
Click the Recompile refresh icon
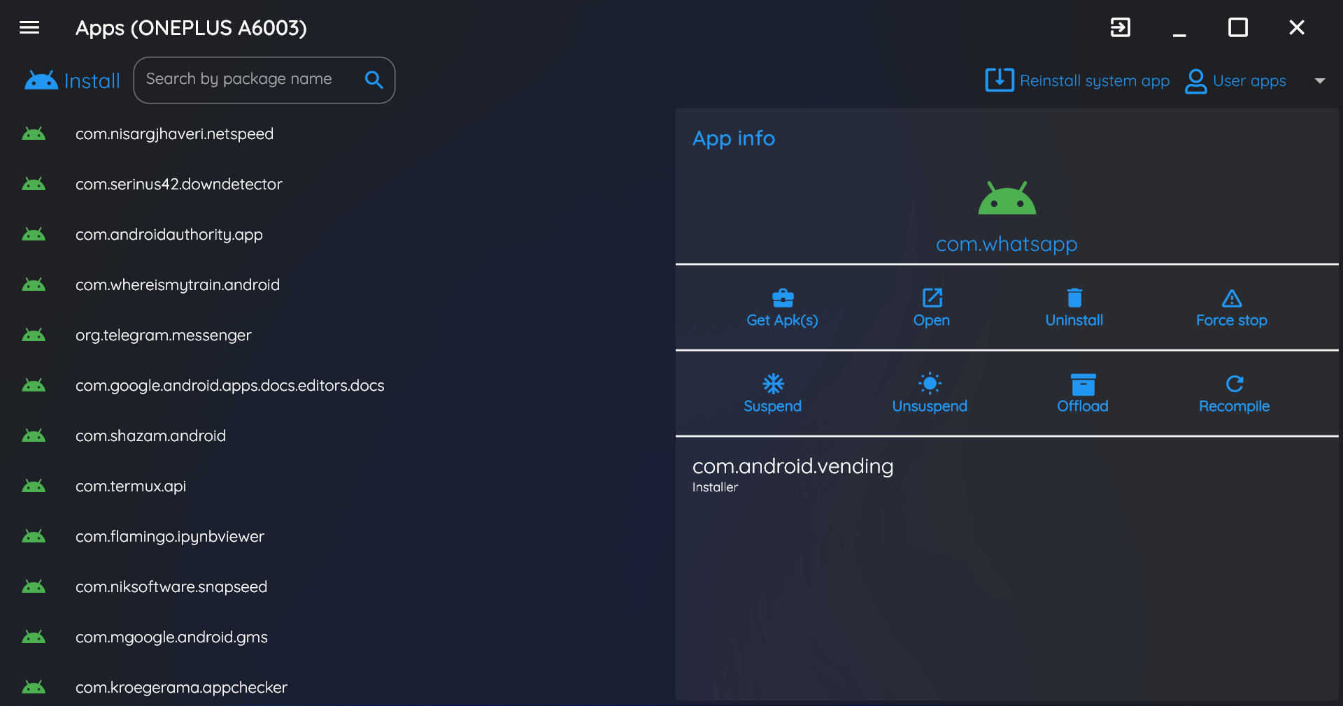tap(1235, 384)
